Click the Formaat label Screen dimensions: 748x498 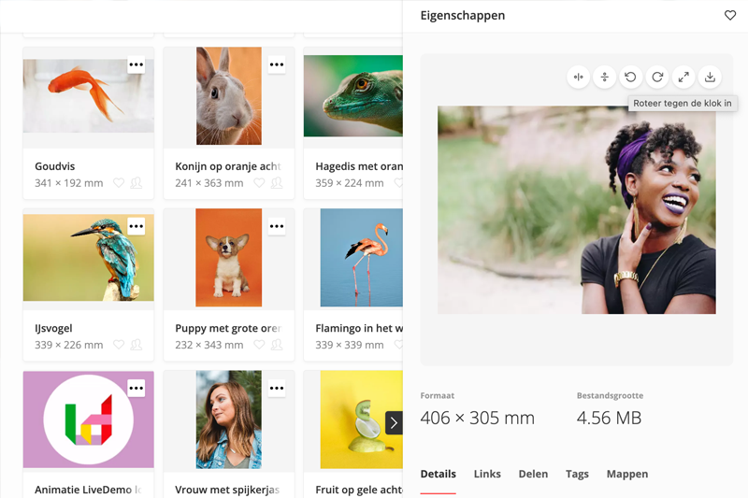[437, 395]
